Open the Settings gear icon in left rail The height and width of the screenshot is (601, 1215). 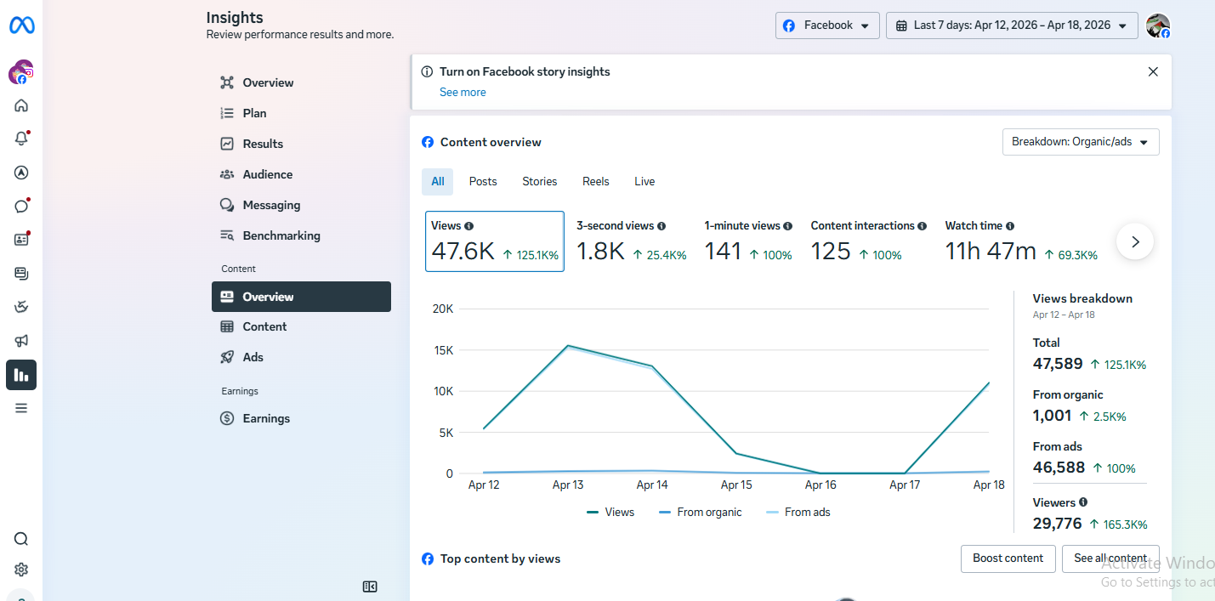[x=21, y=570]
